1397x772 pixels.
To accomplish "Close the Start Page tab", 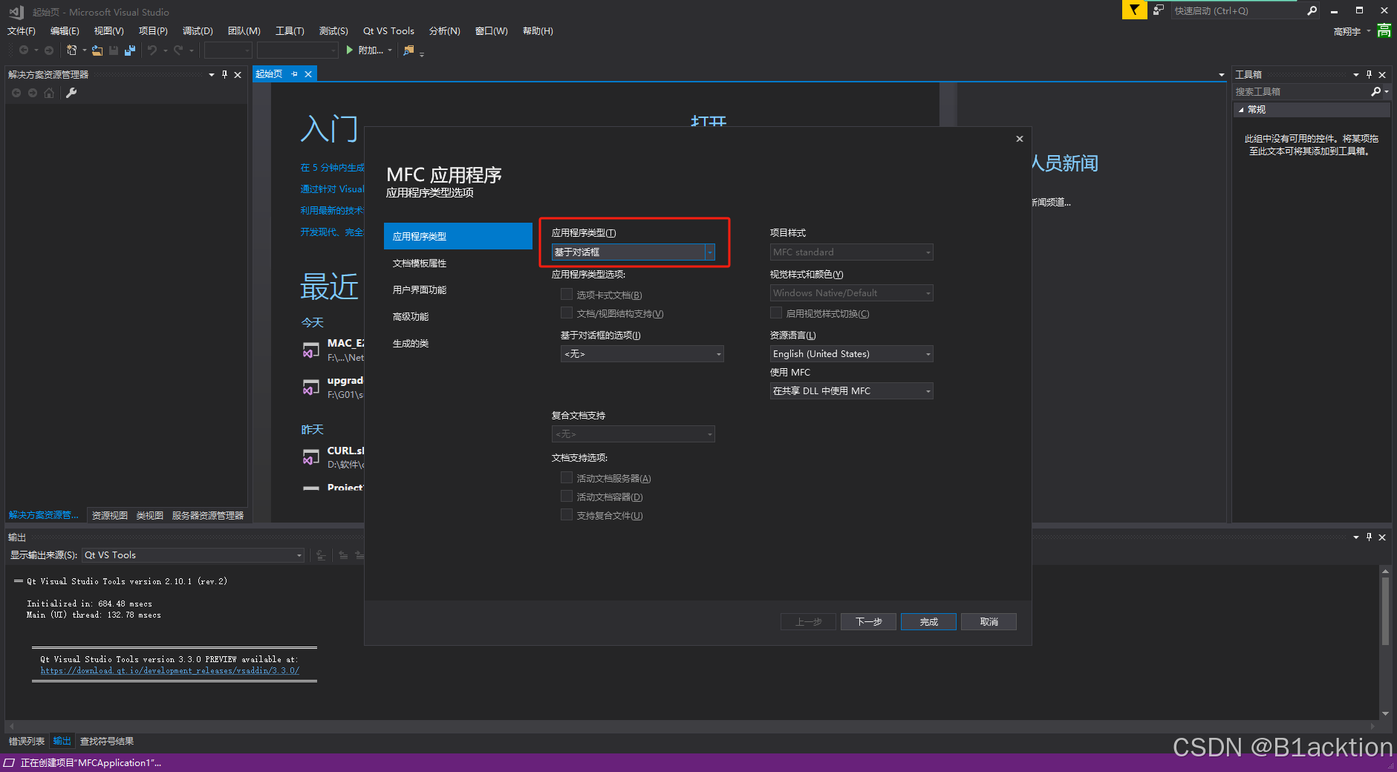I will point(308,74).
